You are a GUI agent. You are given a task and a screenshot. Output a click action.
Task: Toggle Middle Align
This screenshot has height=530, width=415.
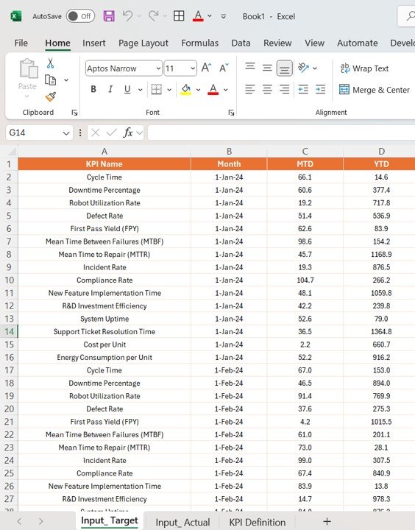pos(267,68)
